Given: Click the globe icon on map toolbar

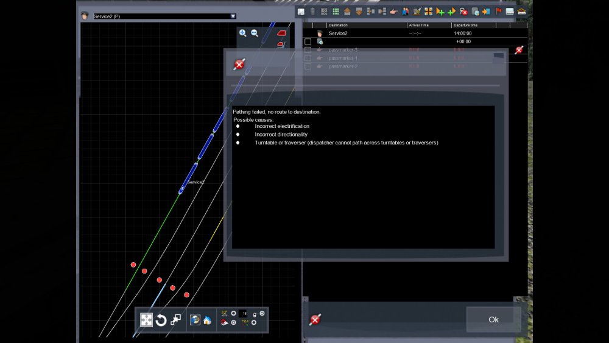Looking at the screenshot, I should pyautogui.click(x=195, y=320).
